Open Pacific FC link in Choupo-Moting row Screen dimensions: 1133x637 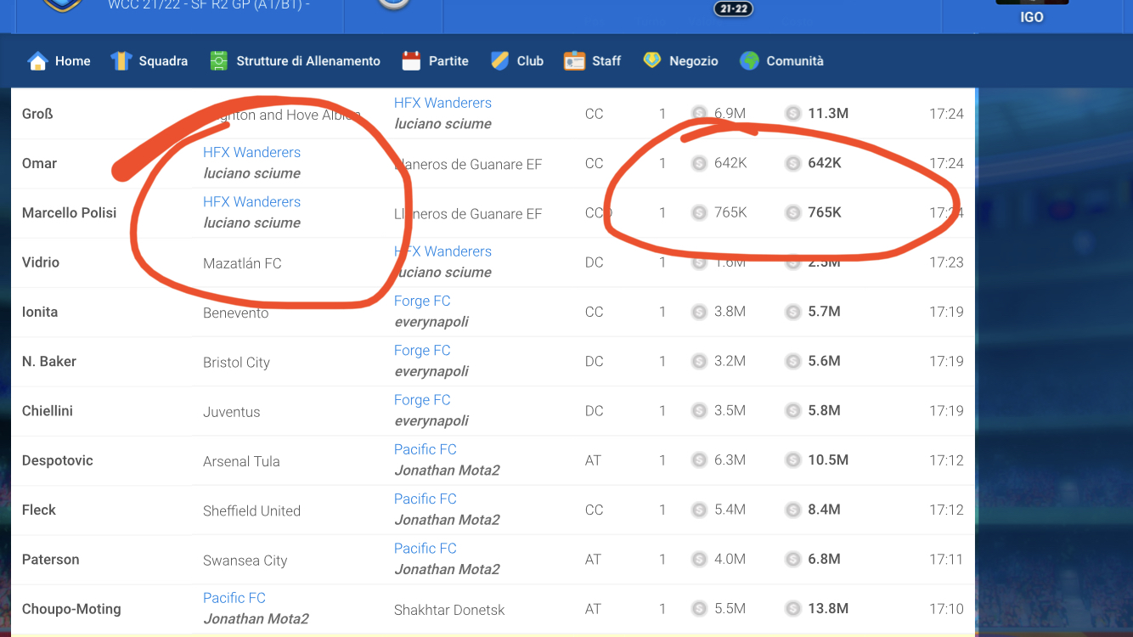coord(234,598)
